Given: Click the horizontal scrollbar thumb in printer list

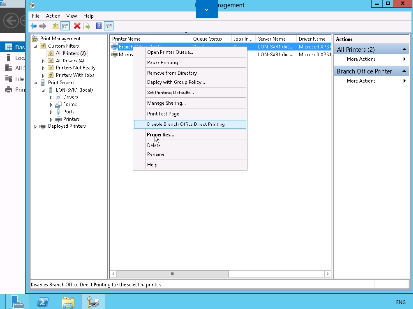Looking at the screenshot, I should pyautogui.click(x=172, y=274).
